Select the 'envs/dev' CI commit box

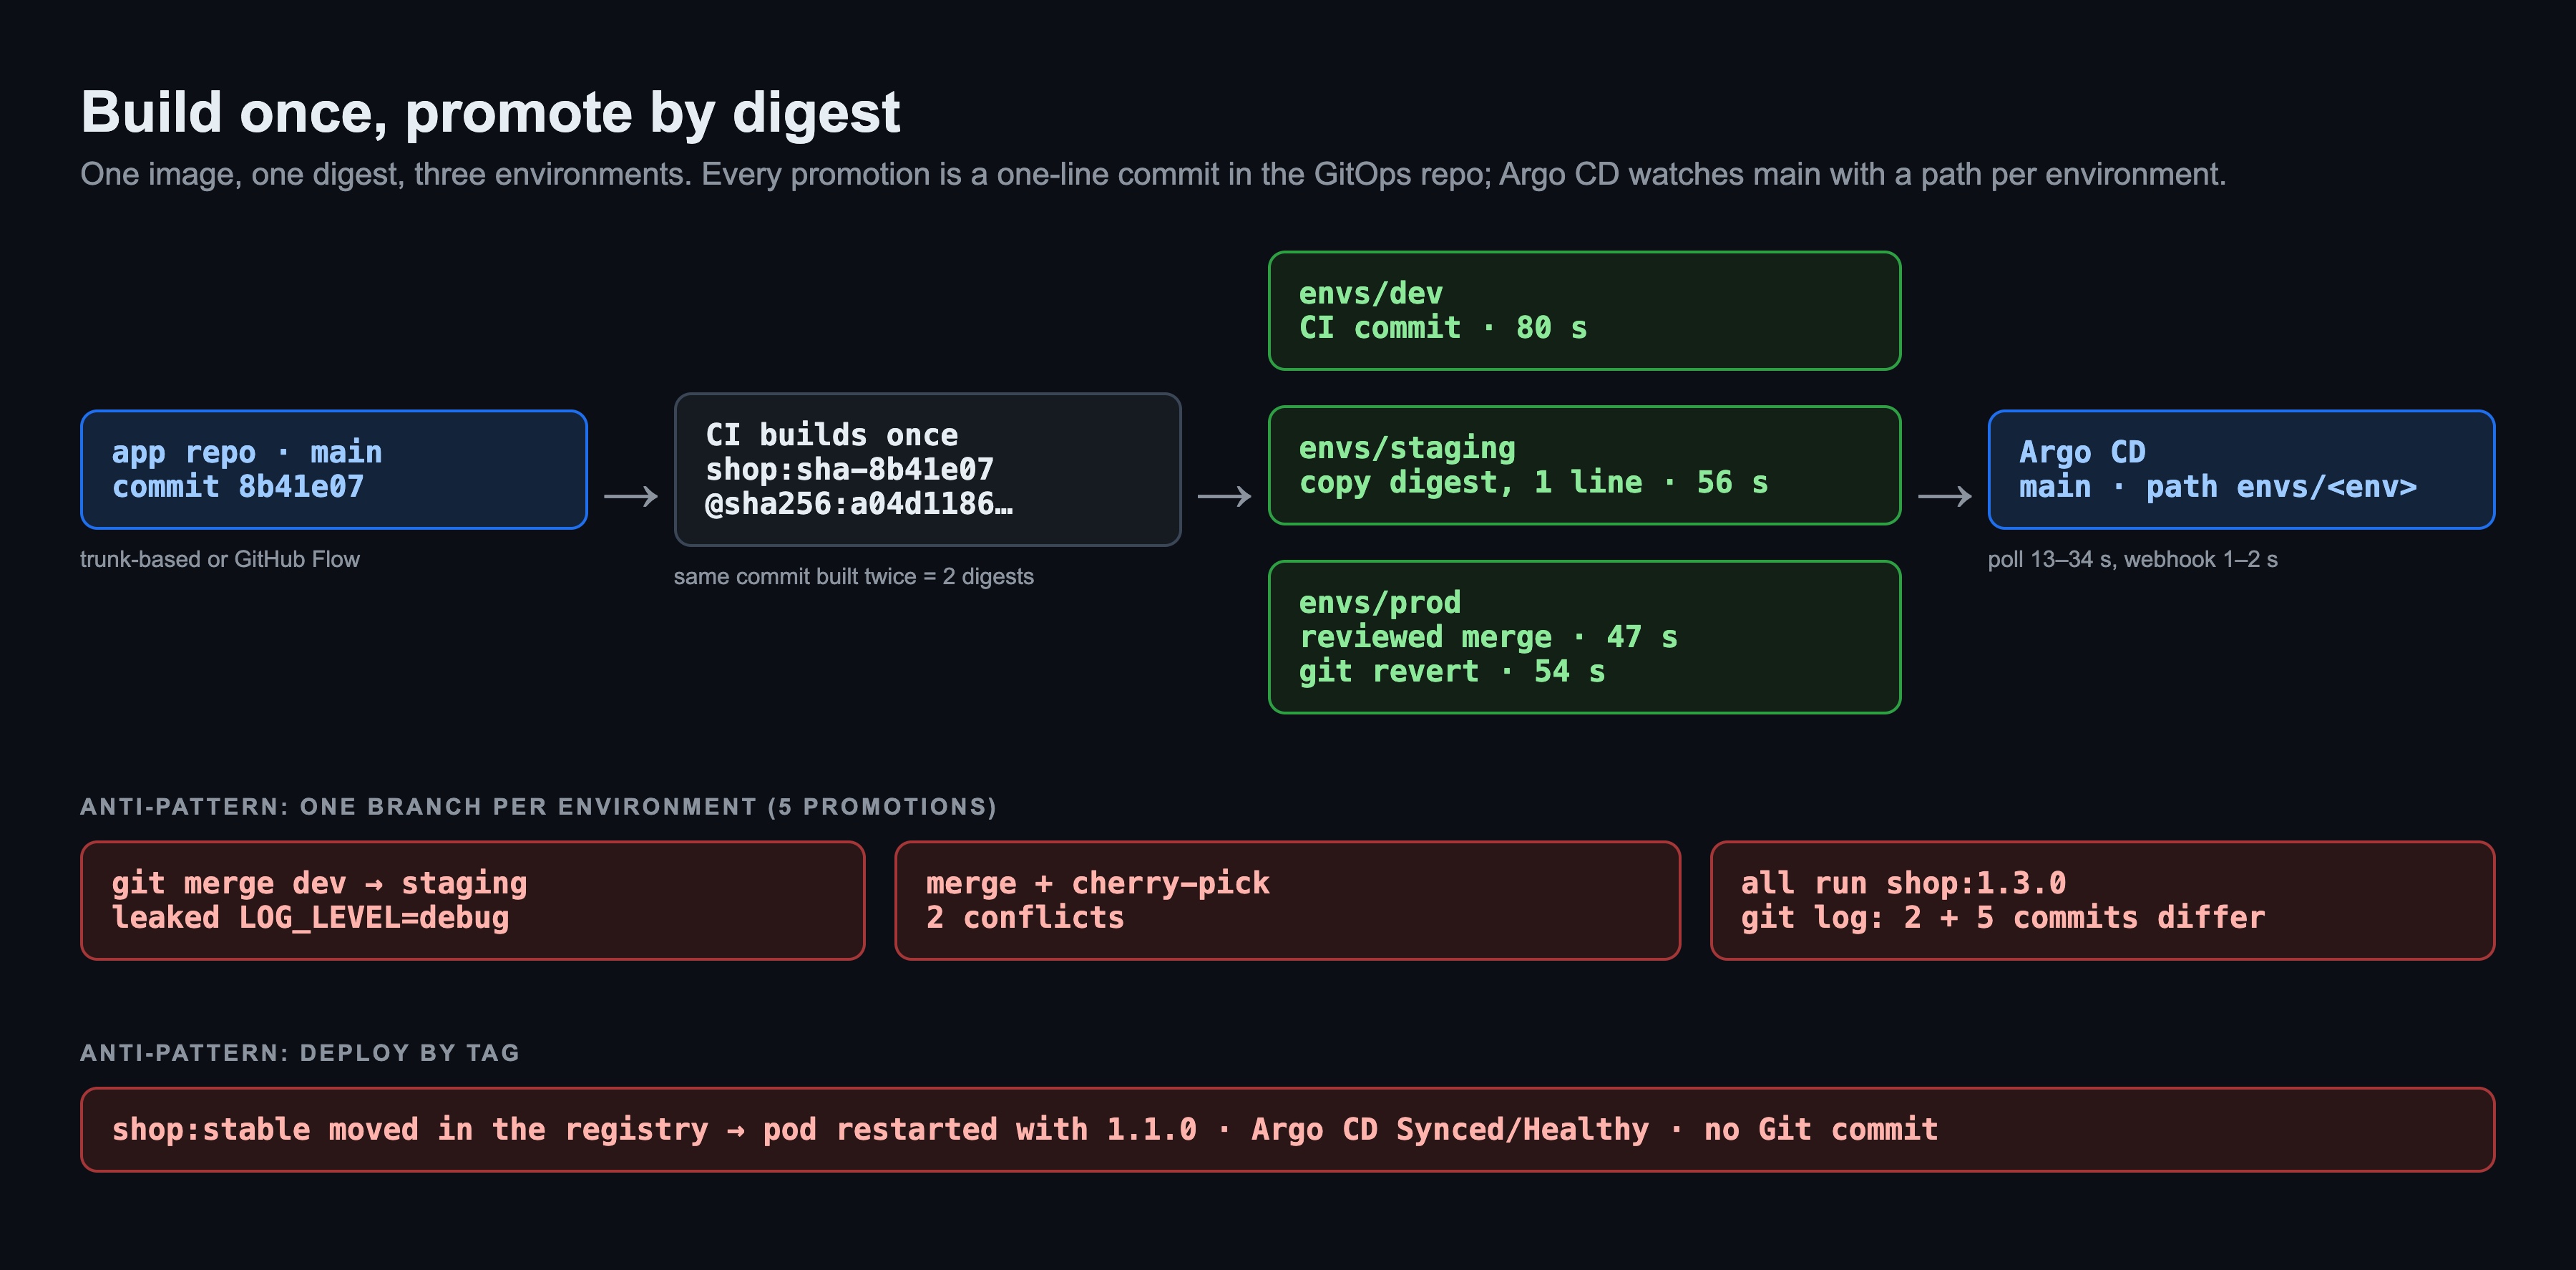point(1584,310)
